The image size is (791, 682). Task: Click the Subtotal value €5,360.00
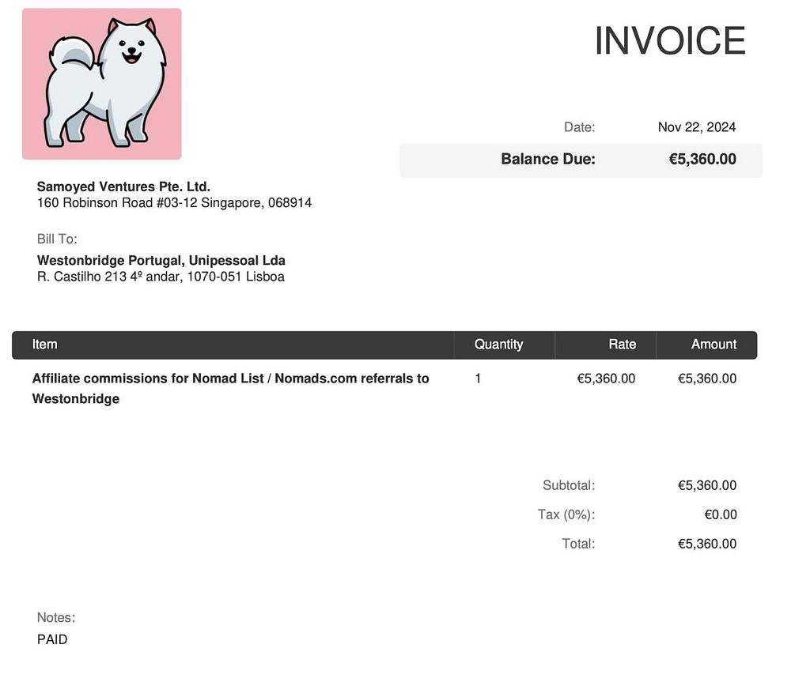706,485
